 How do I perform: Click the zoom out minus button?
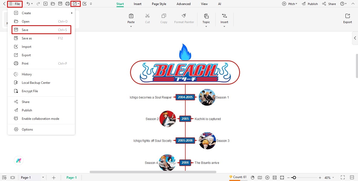tap(289, 178)
